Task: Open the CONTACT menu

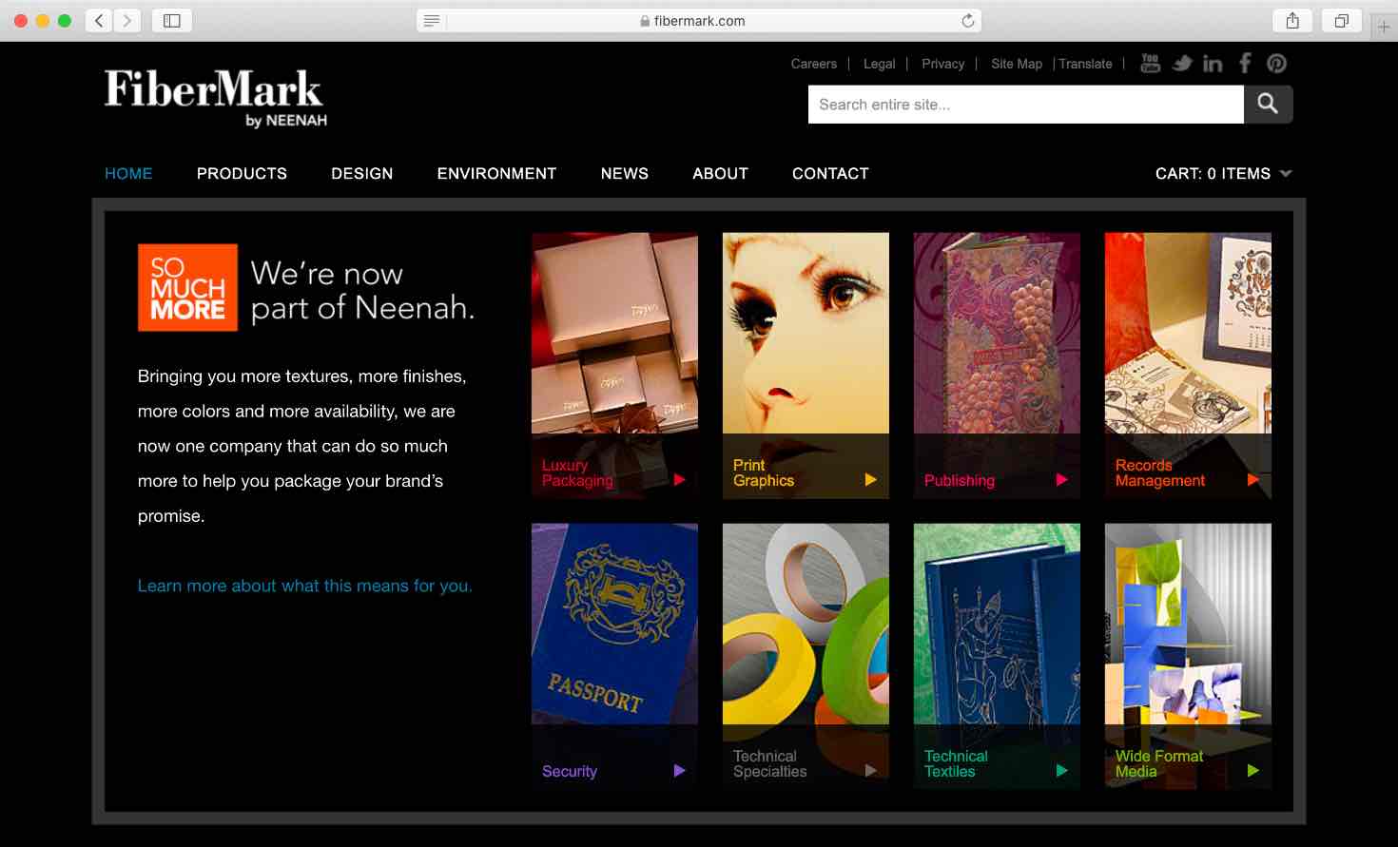Action: tap(830, 174)
